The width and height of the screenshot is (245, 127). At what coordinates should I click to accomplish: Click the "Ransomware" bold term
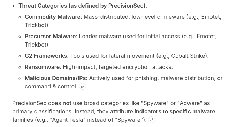pyautogui.click(x=42, y=67)
